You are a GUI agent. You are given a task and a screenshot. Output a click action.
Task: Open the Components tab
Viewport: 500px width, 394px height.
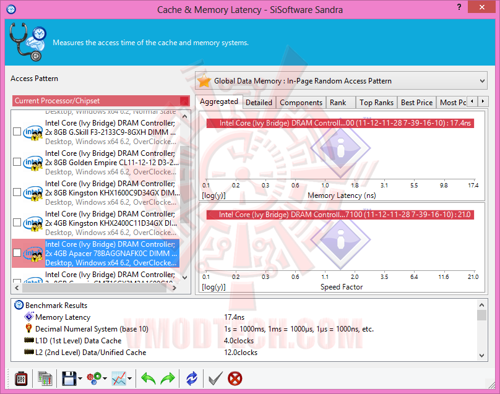coord(301,103)
